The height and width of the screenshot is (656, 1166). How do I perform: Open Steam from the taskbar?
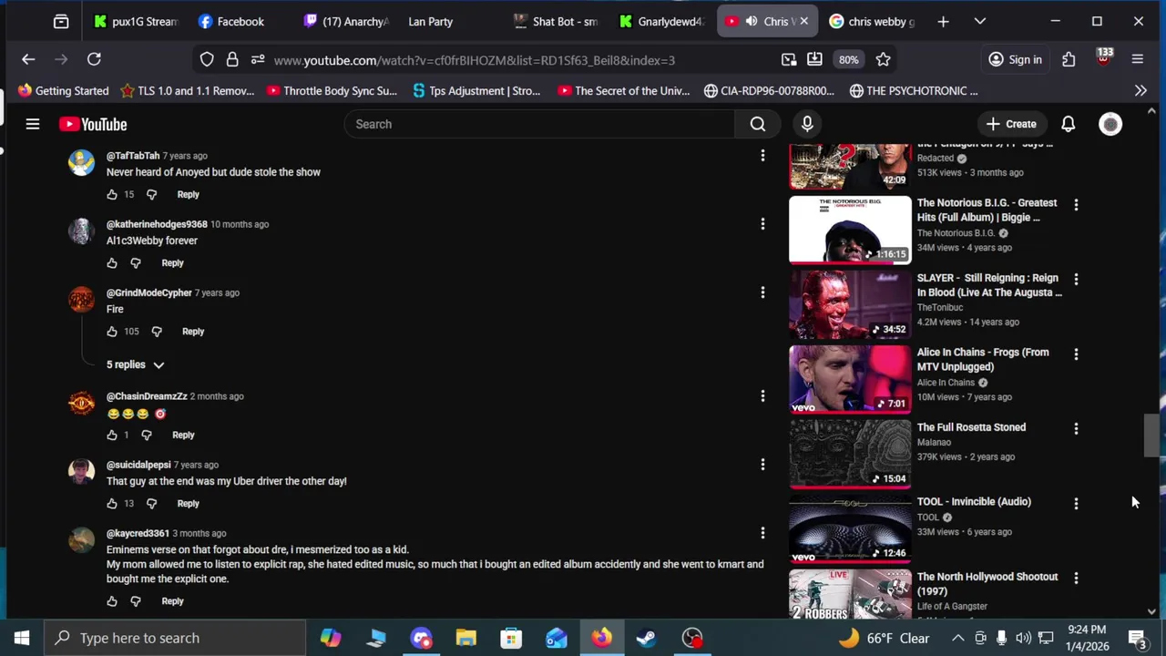[647, 638]
